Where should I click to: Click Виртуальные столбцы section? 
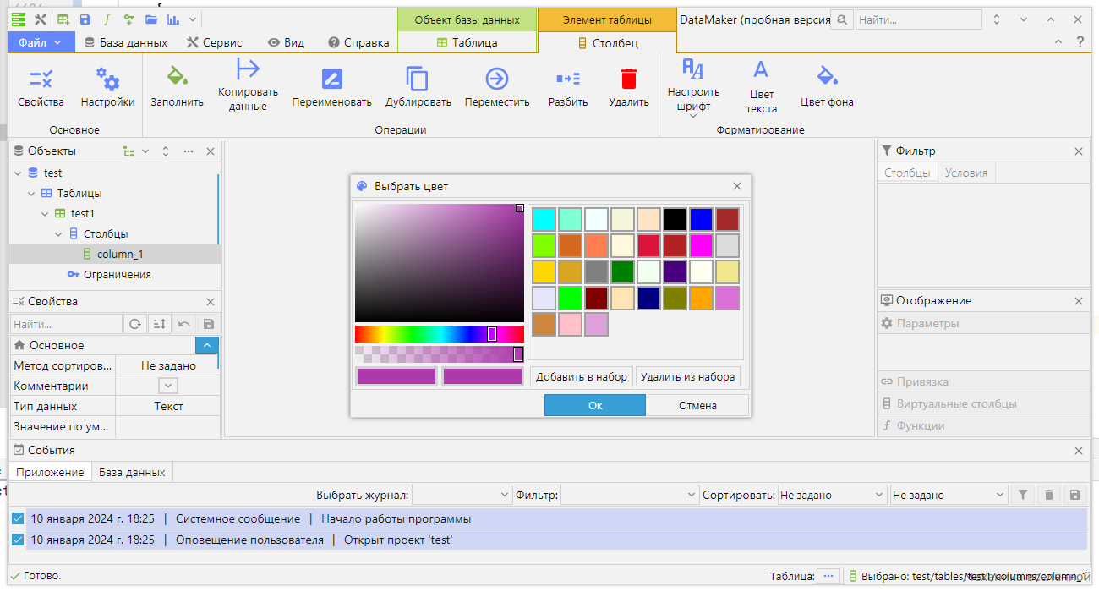[983, 403]
